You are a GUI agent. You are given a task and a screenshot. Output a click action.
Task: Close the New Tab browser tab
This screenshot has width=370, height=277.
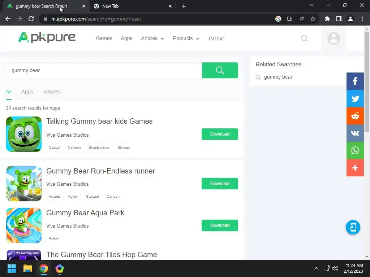(170, 6)
